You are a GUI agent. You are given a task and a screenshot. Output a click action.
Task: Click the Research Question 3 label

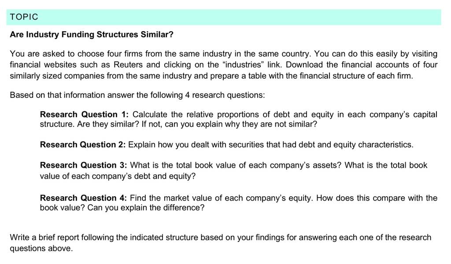[x=83, y=165]
